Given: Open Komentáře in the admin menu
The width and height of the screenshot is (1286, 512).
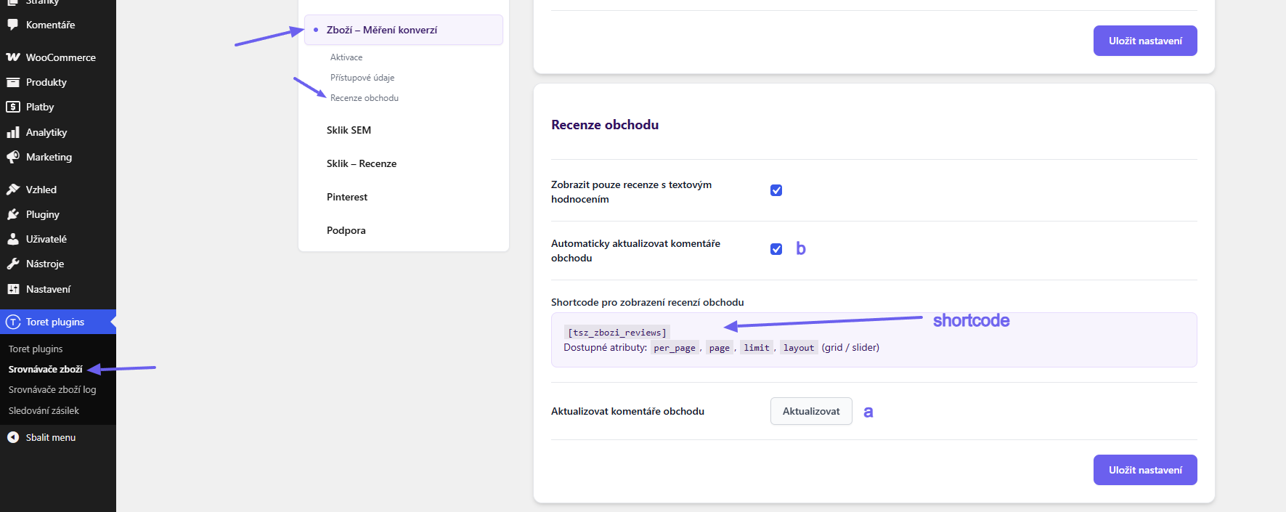Looking at the screenshot, I should pos(50,25).
